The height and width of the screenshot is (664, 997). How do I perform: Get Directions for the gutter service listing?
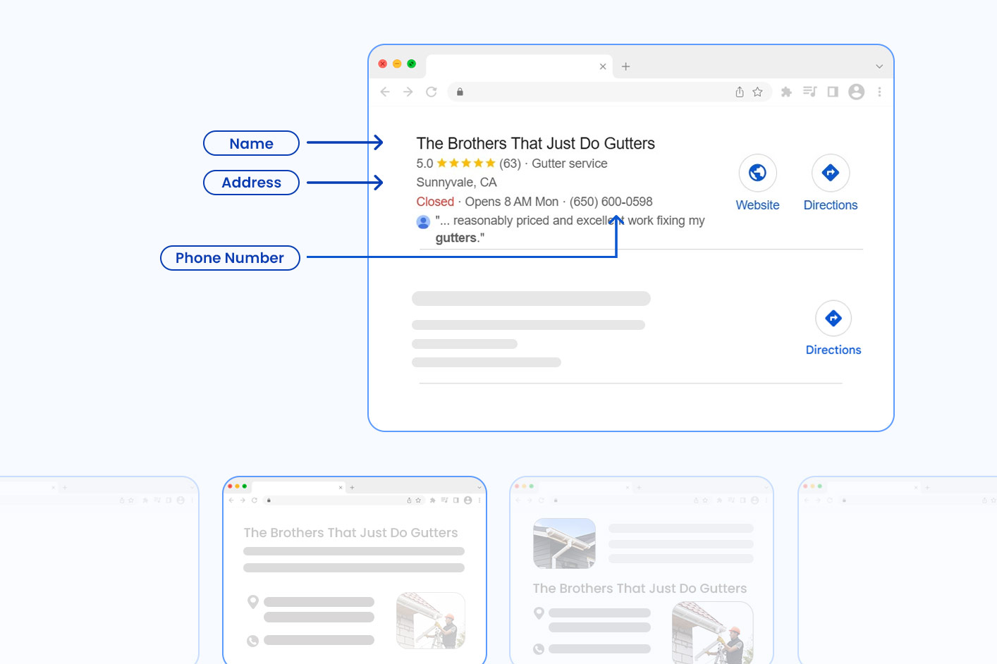click(831, 183)
